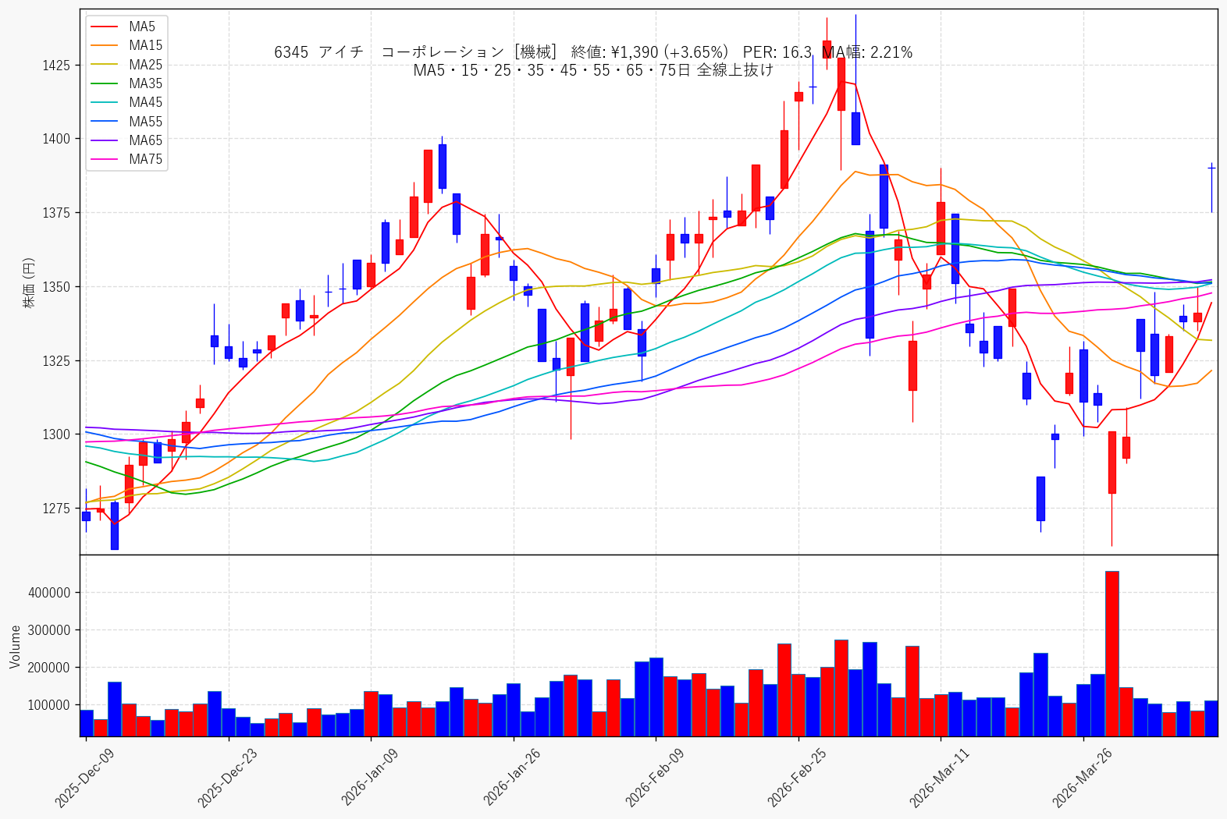Click the Volume axis title
1227x819 pixels.
coord(16,647)
